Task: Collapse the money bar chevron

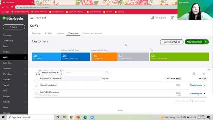Action: click(x=209, y=70)
